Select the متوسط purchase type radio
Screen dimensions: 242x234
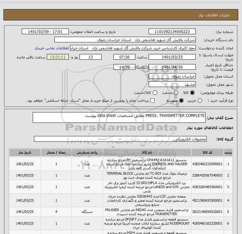pyautogui.click(x=181, y=101)
